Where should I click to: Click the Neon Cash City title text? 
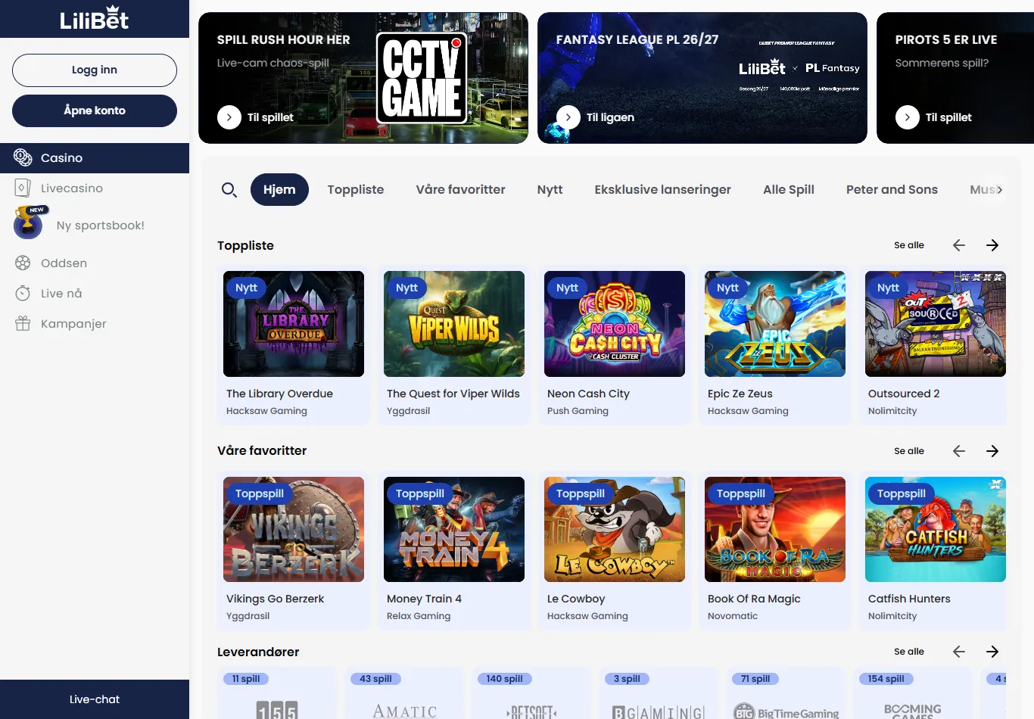pos(588,394)
